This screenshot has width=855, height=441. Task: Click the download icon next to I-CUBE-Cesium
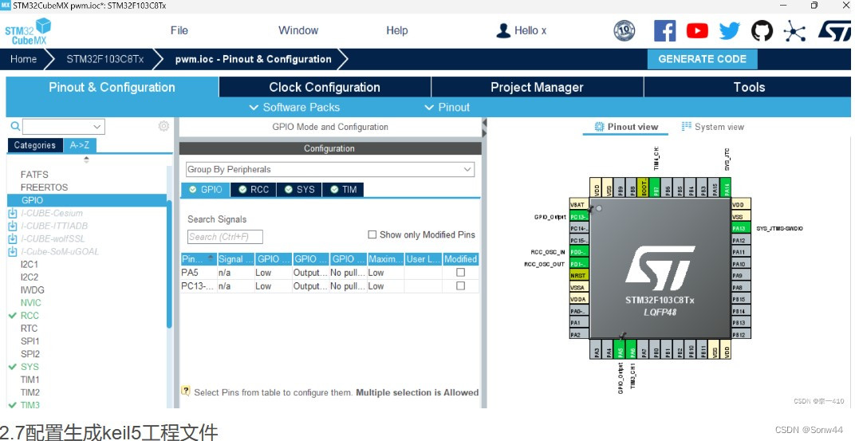13,213
